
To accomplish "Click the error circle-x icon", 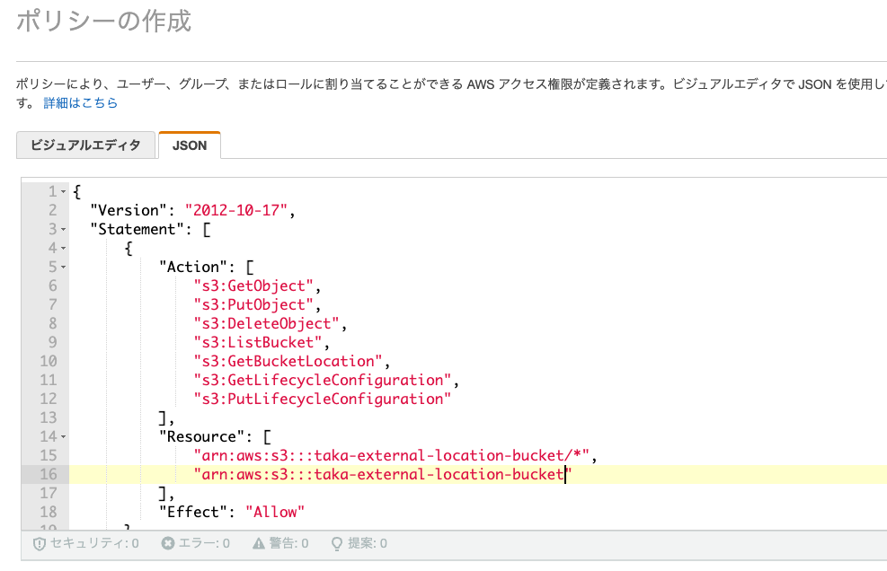I will (x=168, y=543).
